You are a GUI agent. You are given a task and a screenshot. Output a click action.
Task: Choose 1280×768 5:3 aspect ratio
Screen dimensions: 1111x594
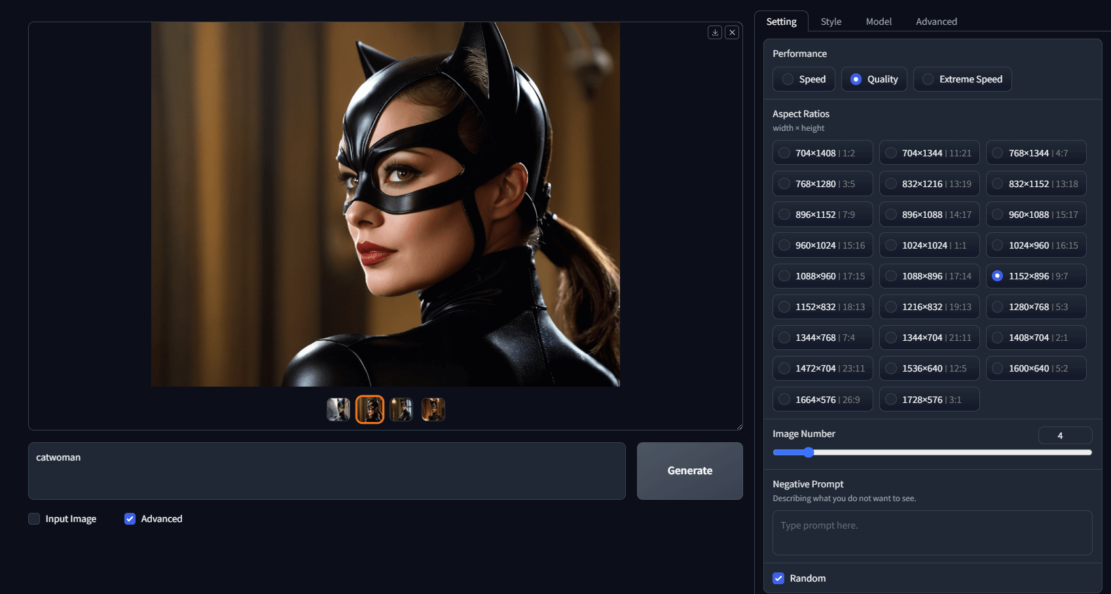tap(1036, 307)
